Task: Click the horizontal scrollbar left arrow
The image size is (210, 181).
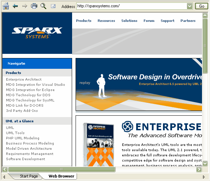Action: (5, 170)
